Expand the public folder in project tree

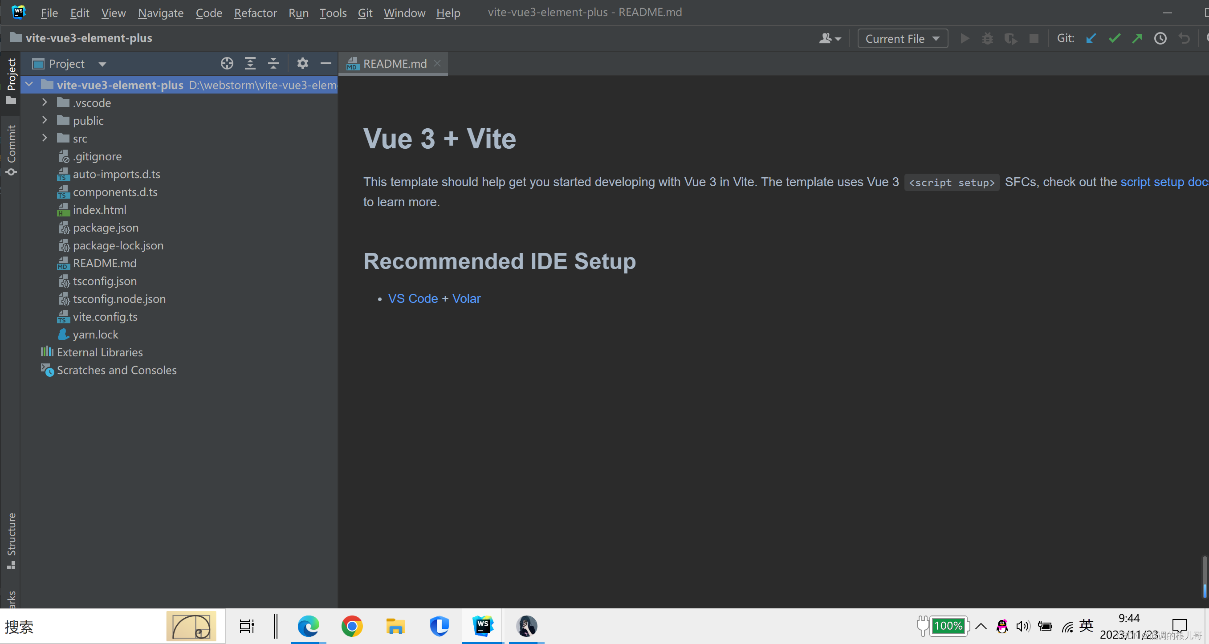[x=45, y=120]
